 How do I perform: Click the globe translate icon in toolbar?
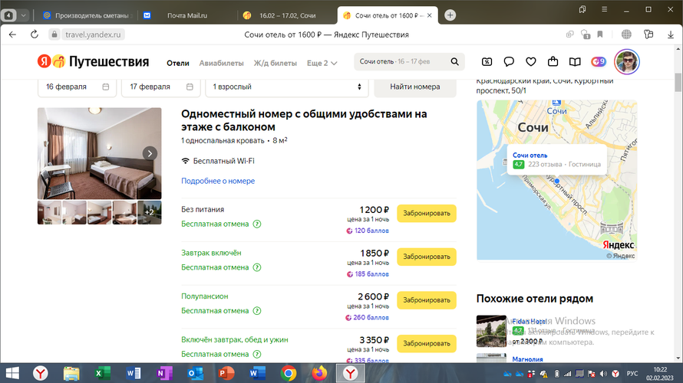(x=626, y=34)
